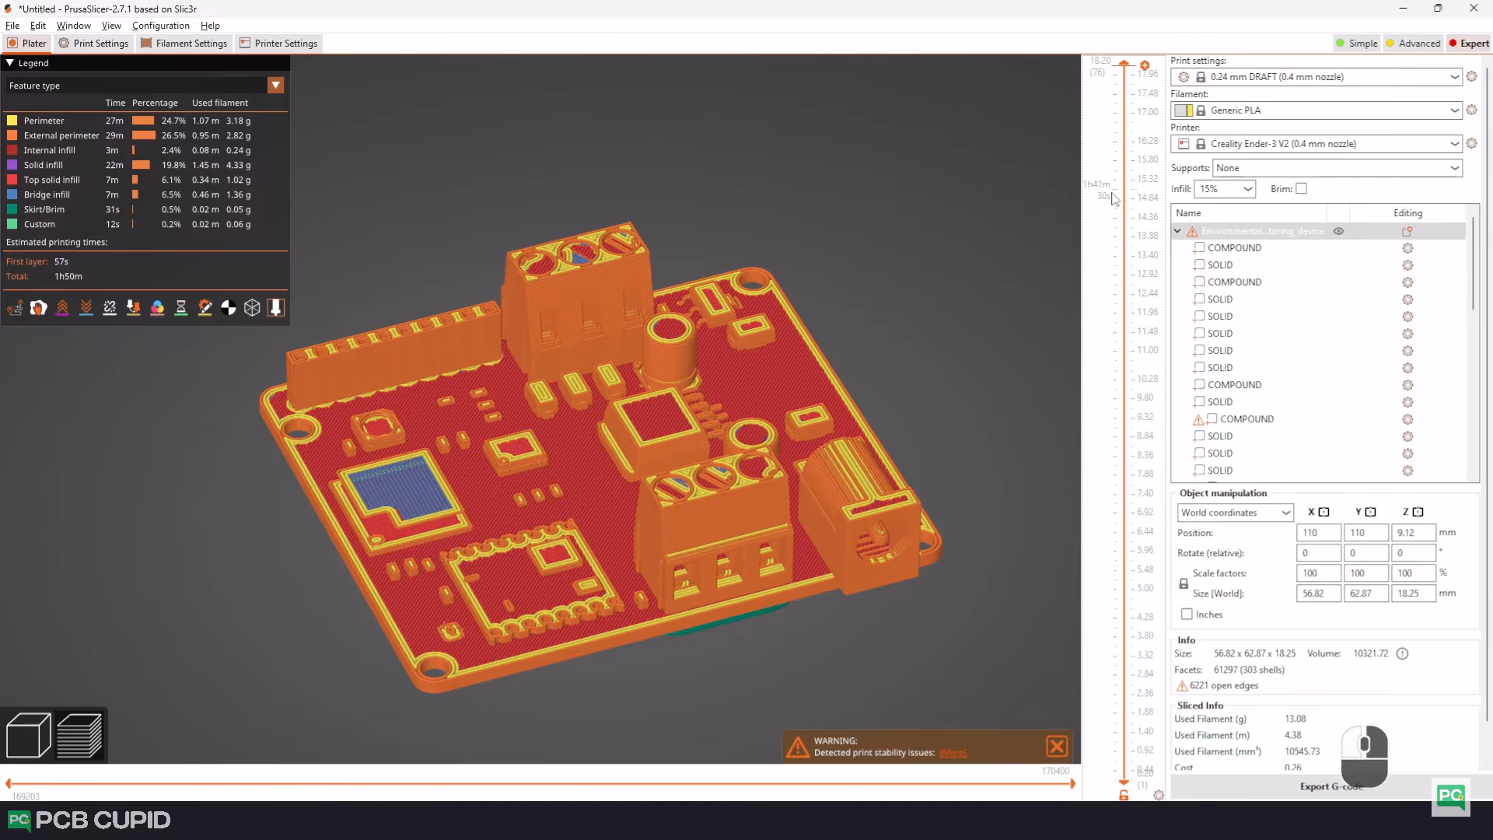The width and height of the screenshot is (1493, 840).
Task: Toggle seams visibility icon
Action: pyautogui.click(x=110, y=308)
